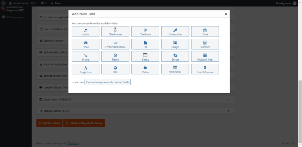
Task: Select the Image field type
Action: click(x=175, y=44)
